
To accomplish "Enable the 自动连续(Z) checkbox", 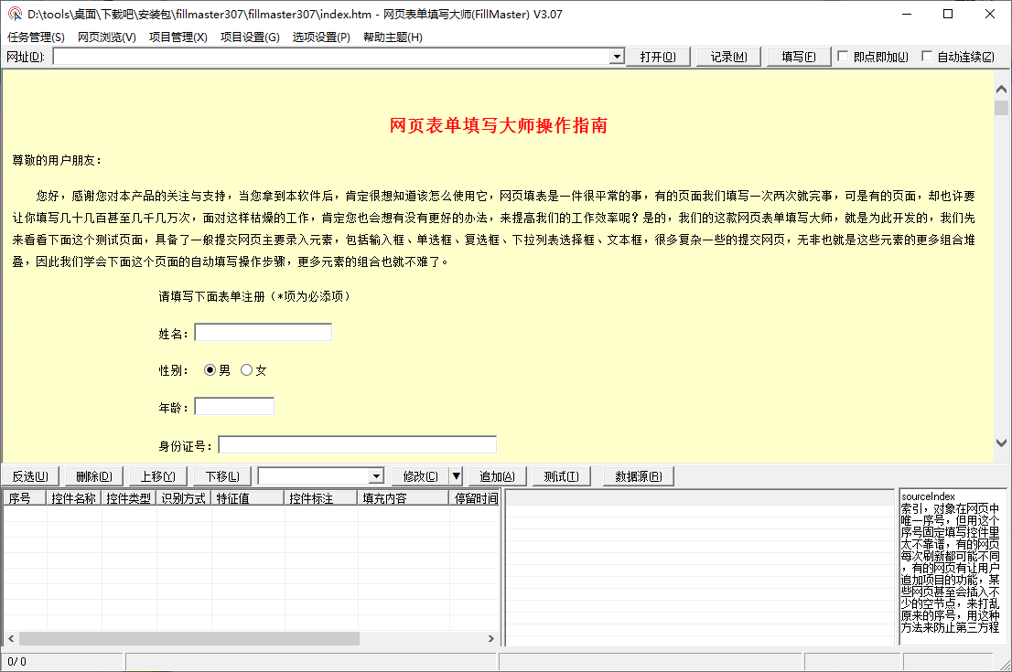I will pyautogui.click(x=927, y=56).
